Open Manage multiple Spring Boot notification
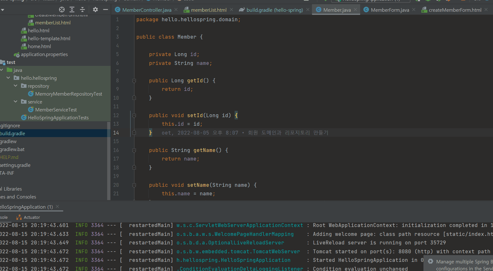 click(x=464, y=265)
